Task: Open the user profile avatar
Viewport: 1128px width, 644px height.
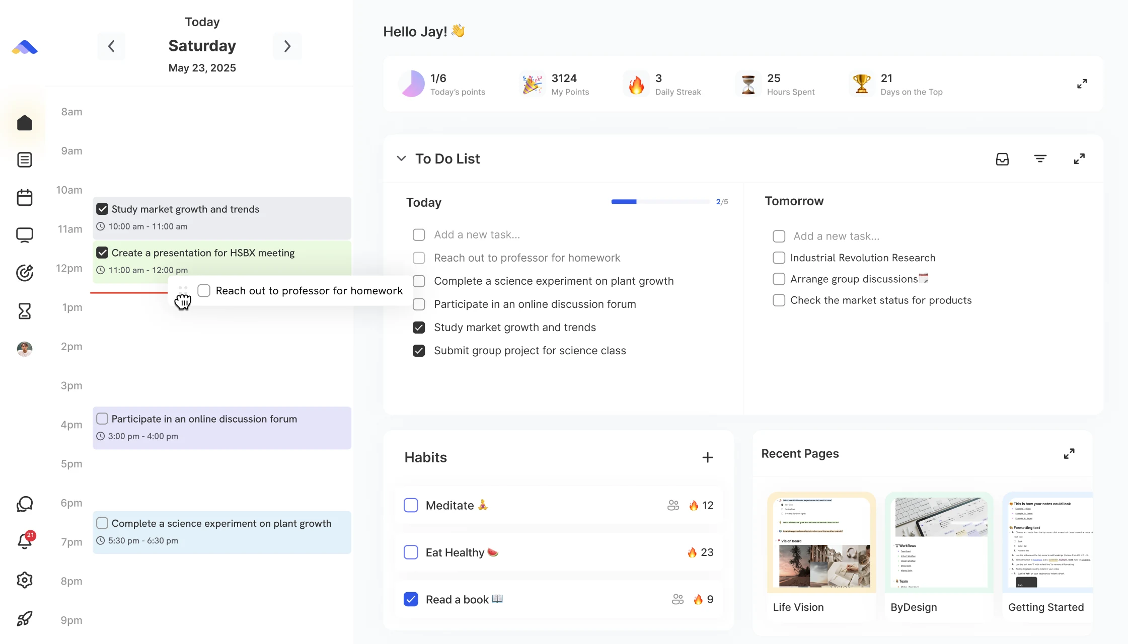Action: tap(25, 349)
